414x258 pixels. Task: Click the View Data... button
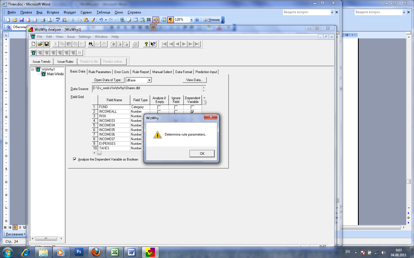195,80
